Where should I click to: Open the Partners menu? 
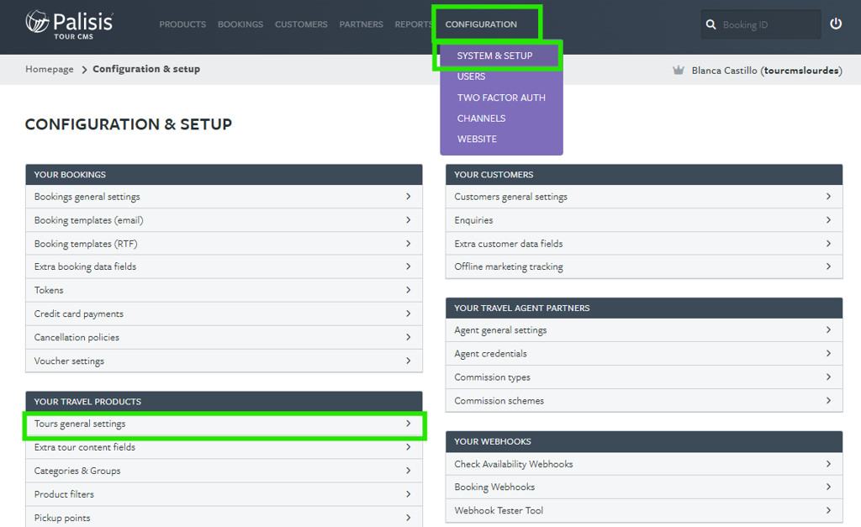pos(361,24)
